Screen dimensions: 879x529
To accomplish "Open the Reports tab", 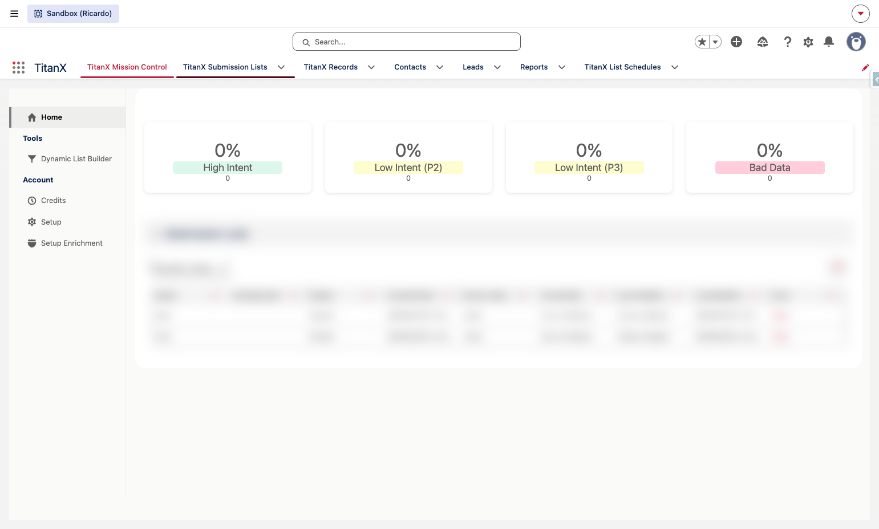I will 534,67.
